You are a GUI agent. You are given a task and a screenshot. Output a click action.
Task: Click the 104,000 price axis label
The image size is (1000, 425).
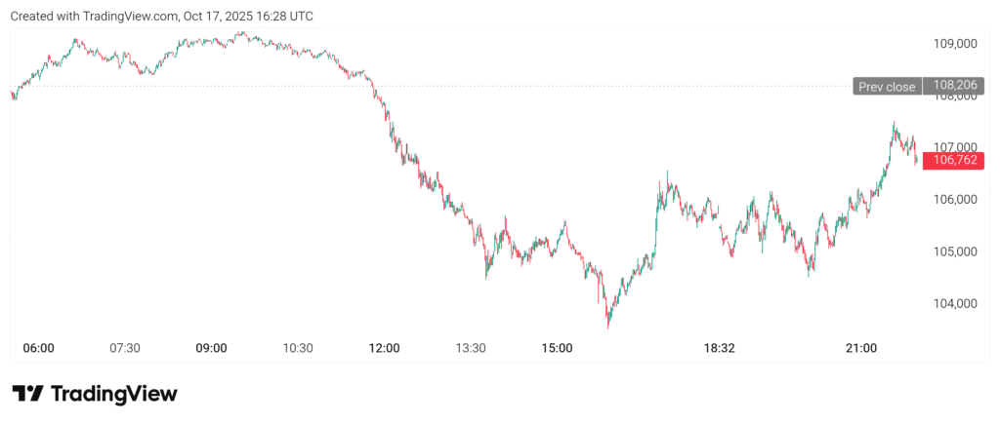(956, 303)
